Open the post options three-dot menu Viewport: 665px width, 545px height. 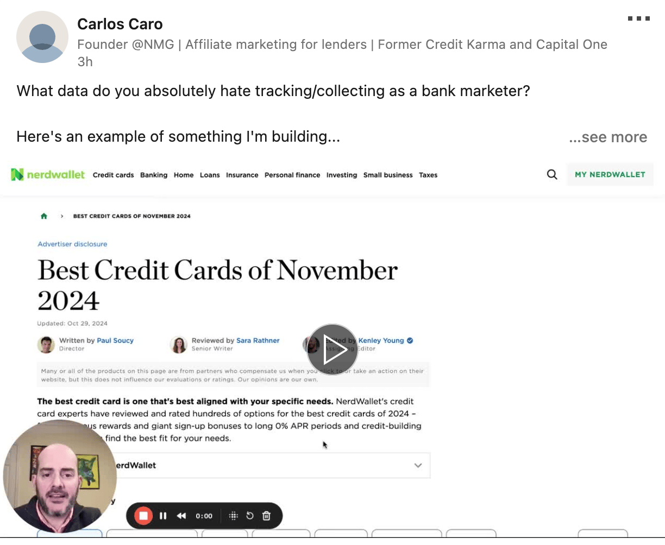coord(638,18)
